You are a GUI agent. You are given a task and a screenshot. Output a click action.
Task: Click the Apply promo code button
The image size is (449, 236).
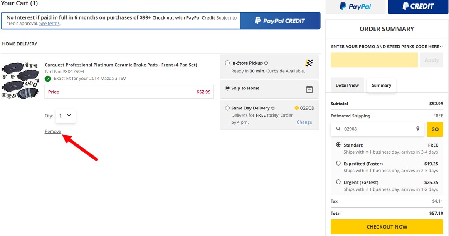432,60
